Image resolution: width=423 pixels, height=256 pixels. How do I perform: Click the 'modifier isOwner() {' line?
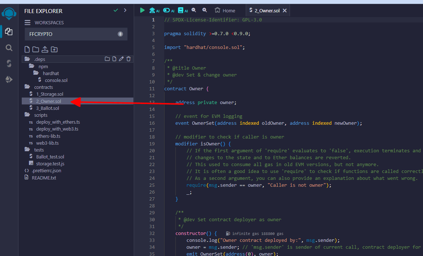click(203, 144)
